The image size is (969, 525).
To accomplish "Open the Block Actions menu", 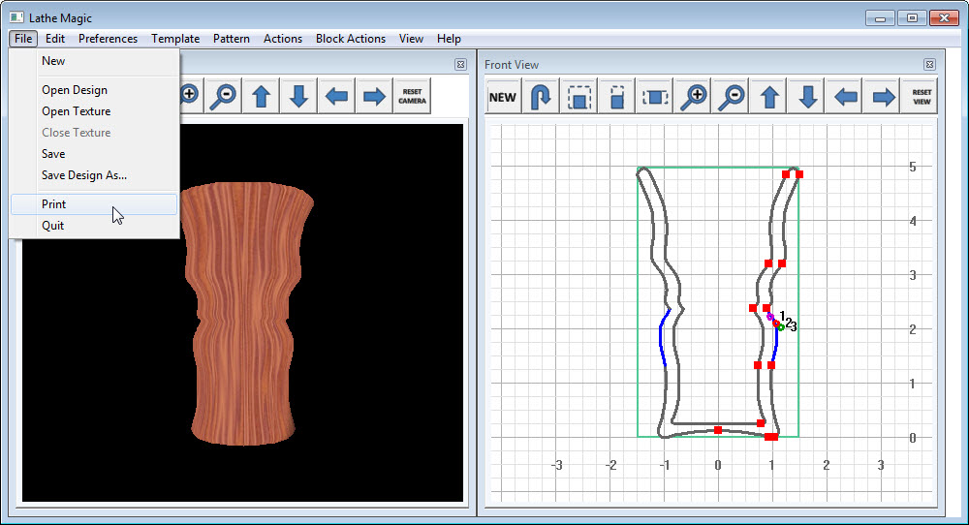I will 350,39.
